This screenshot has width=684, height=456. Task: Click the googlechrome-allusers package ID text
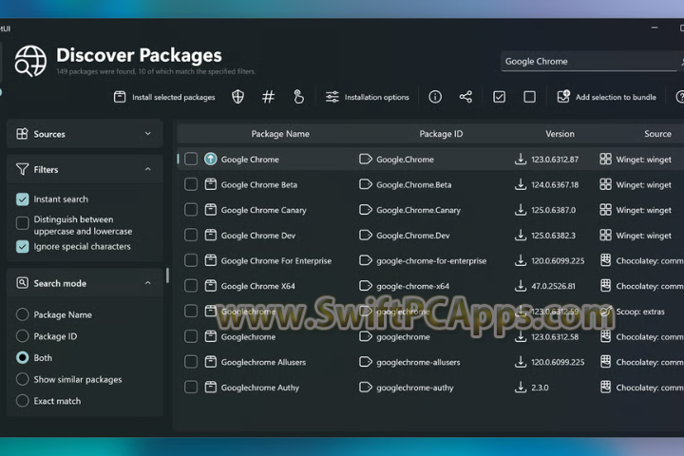[x=418, y=362]
